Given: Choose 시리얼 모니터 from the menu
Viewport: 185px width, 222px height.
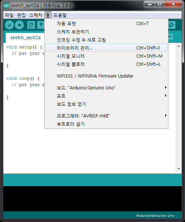Looking at the screenshot, I should coord(106,56).
